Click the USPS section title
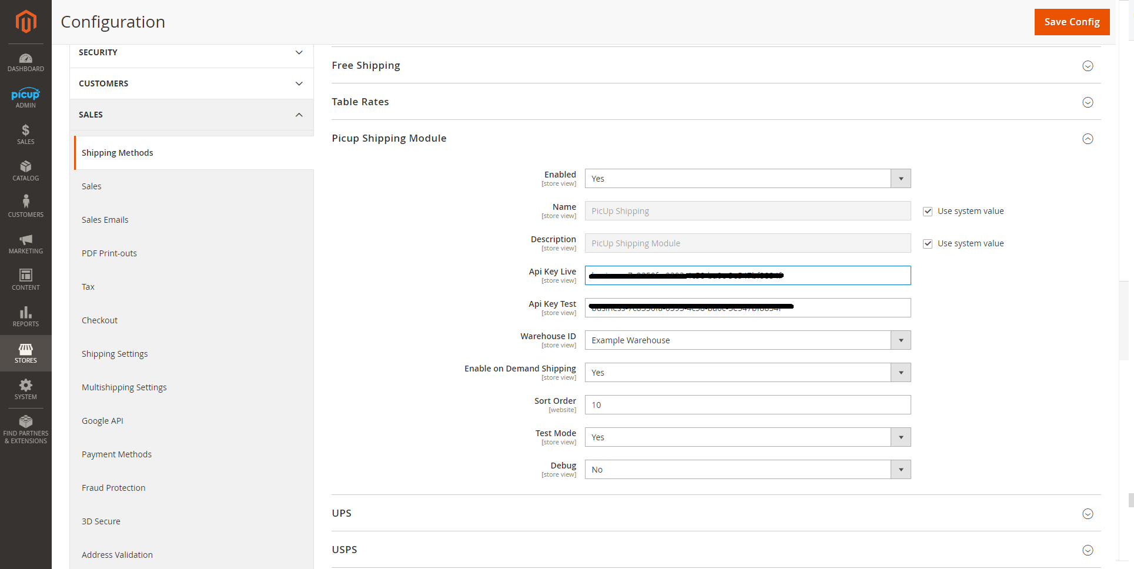The width and height of the screenshot is (1134, 569). click(x=344, y=550)
